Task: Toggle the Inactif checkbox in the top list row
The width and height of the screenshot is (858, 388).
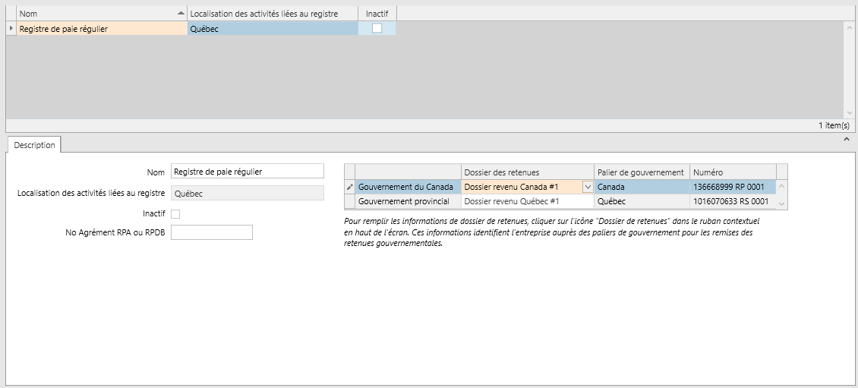Action: coord(377,28)
